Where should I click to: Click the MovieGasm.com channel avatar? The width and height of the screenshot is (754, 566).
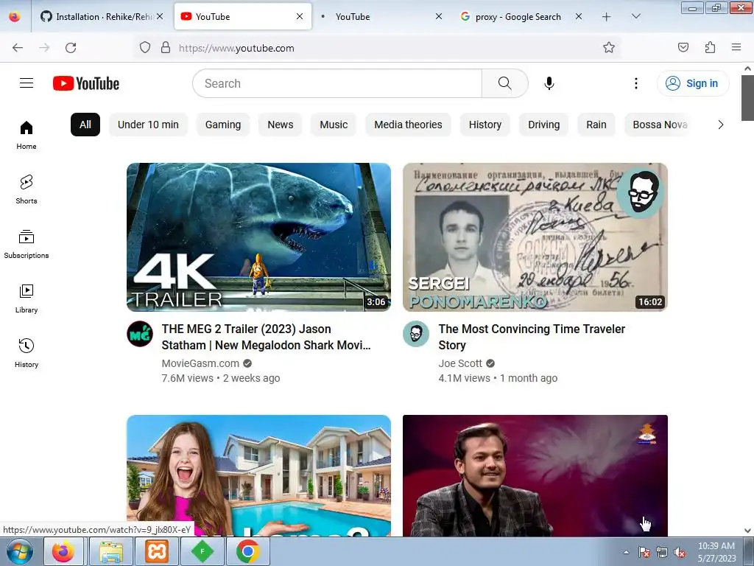[140, 334]
